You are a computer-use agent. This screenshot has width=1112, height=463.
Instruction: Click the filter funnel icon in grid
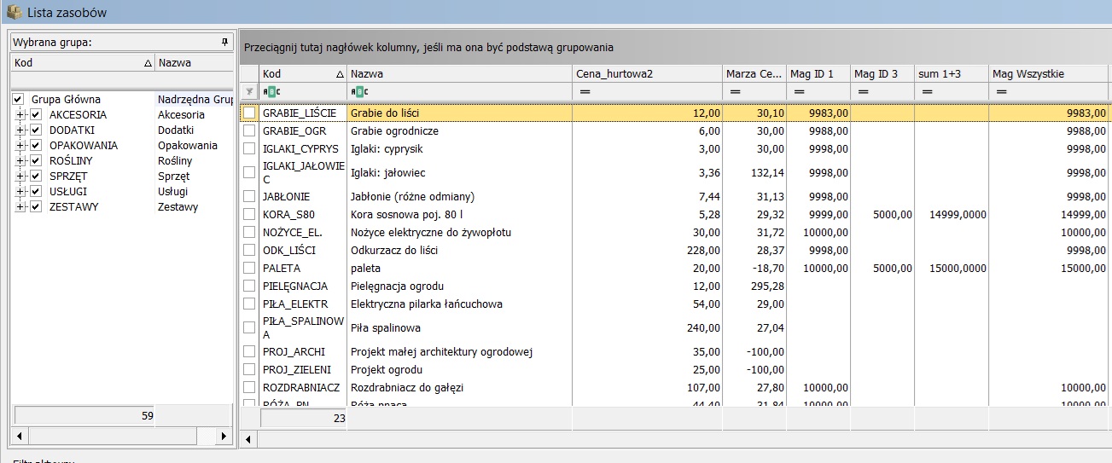point(249,91)
